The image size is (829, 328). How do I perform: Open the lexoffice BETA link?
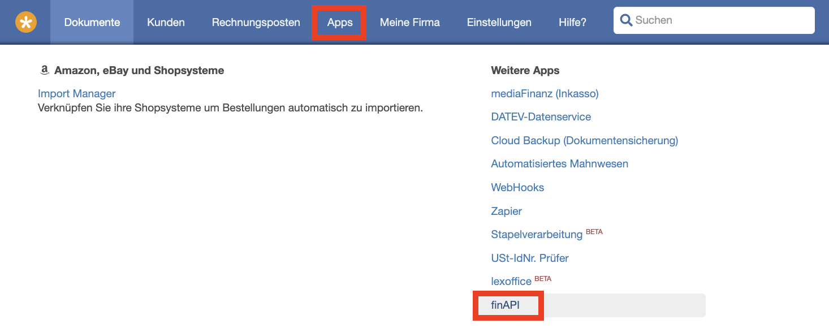pyautogui.click(x=521, y=280)
